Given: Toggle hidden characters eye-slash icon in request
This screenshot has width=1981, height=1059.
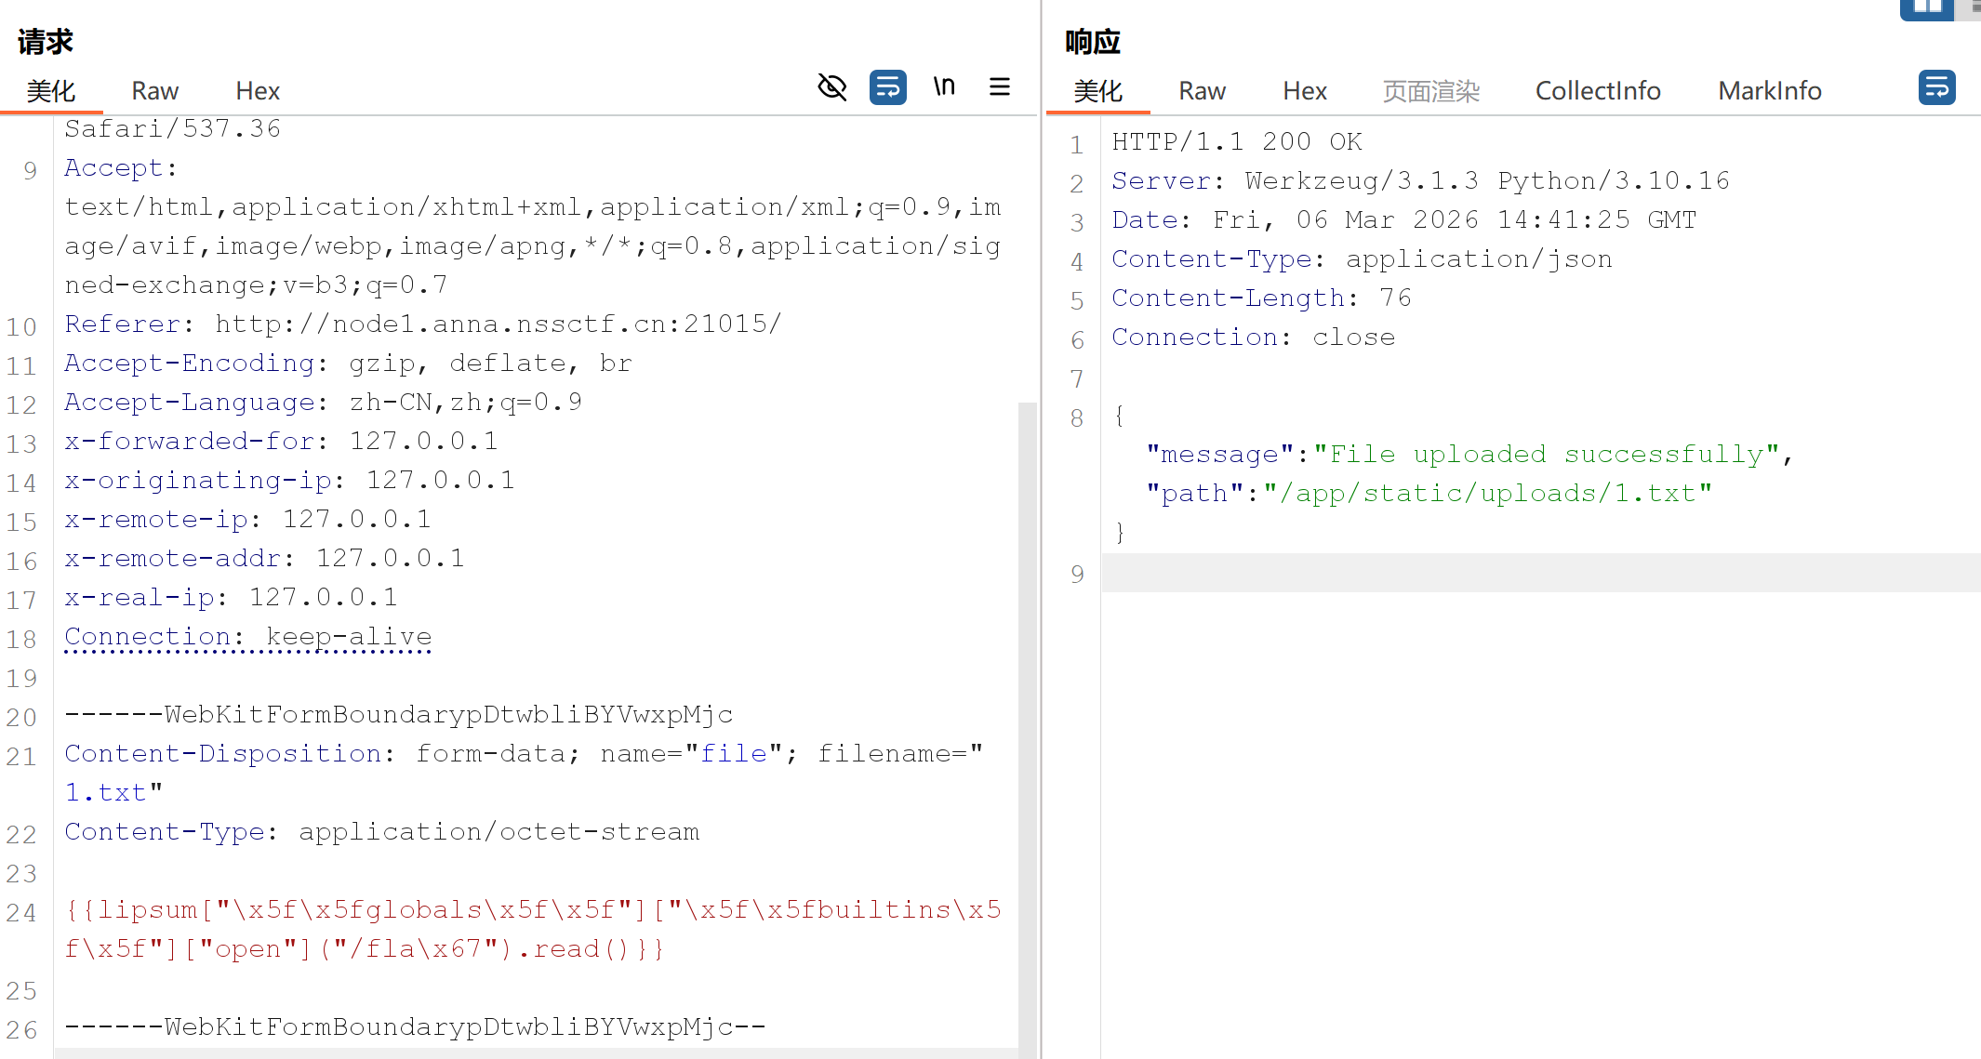Looking at the screenshot, I should [831, 87].
